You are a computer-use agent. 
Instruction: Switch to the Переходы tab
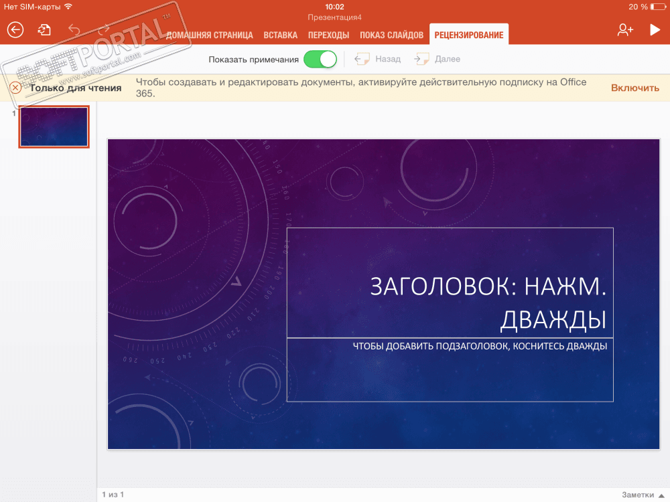click(x=328, y=35)
